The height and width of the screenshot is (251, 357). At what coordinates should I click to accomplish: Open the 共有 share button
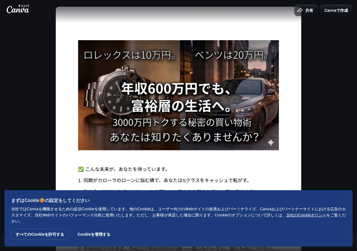pos(306,10)
